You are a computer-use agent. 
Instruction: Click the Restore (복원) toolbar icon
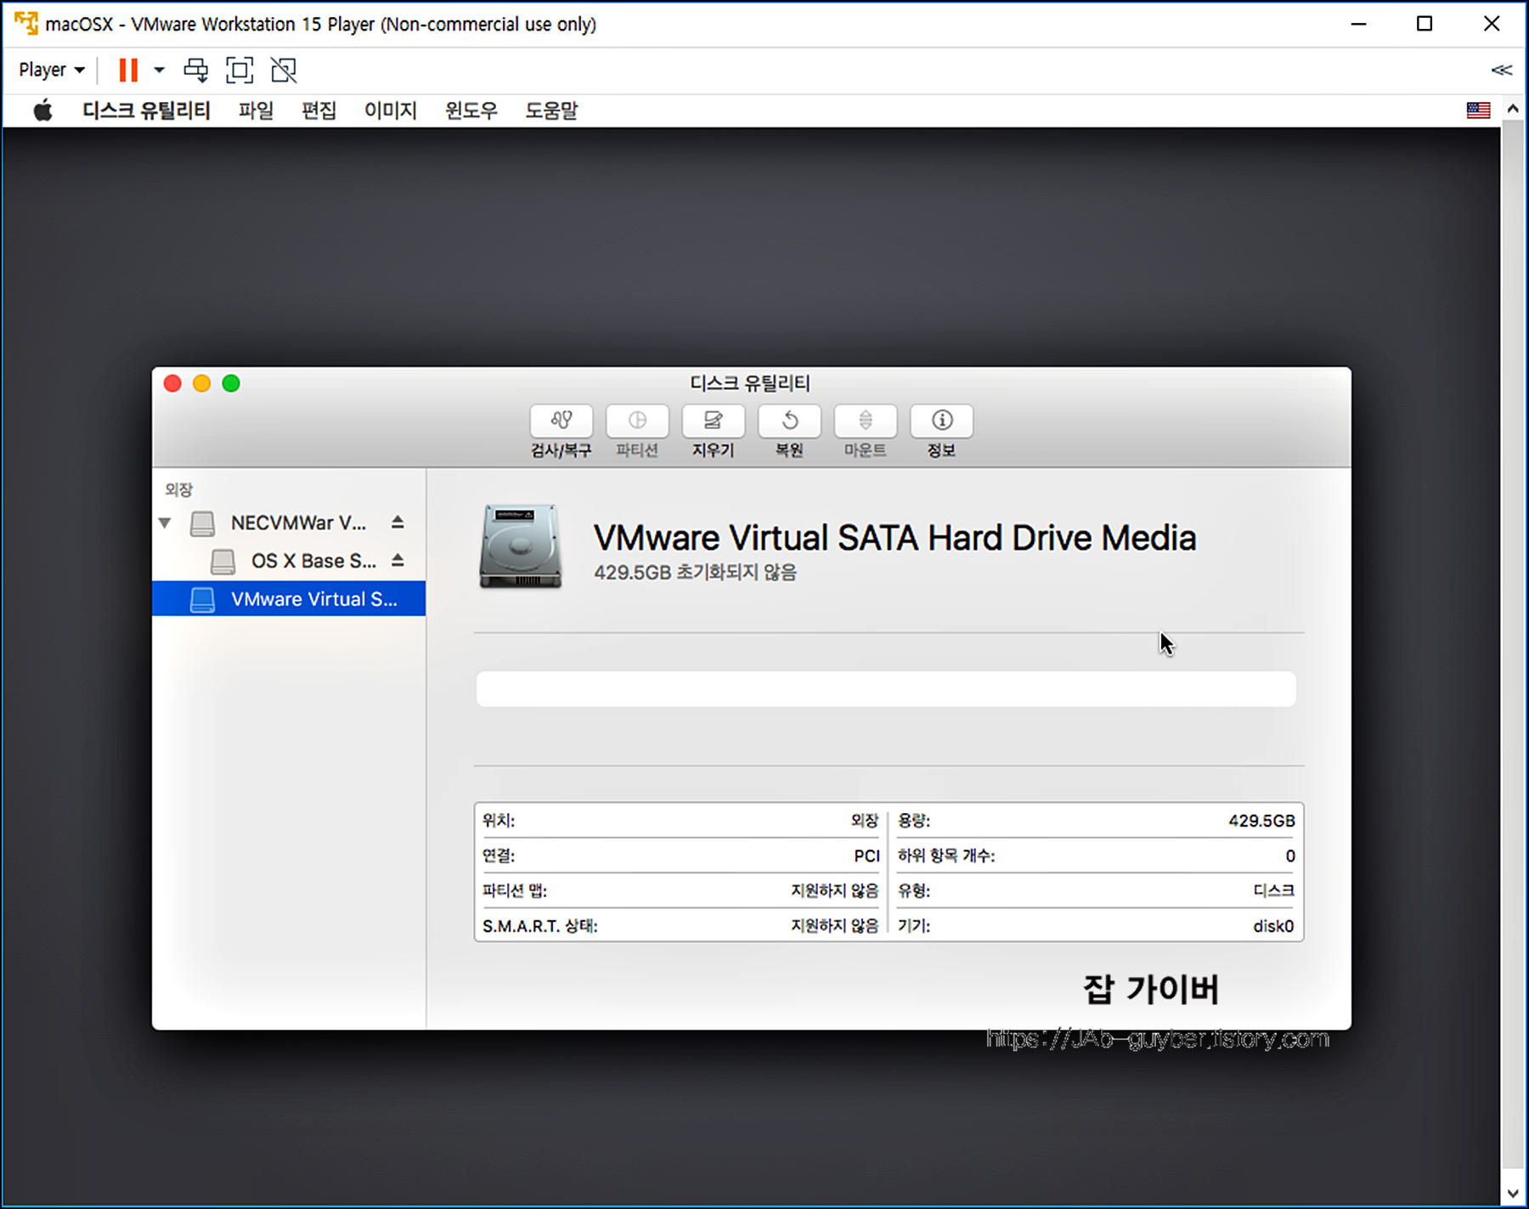[789, 421]
